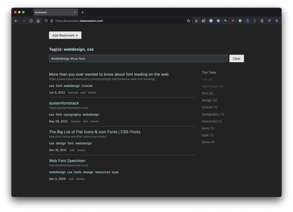Select font (3) in Top Tags

[x=207, y=93]
